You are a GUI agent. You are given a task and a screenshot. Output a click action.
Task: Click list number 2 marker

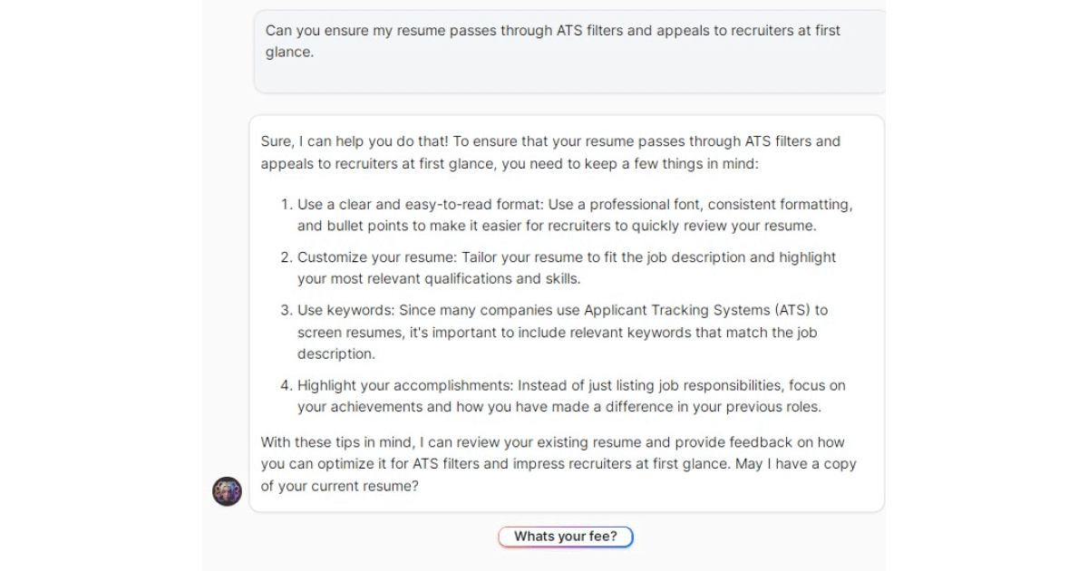pyautogui.click(x=287, y=257)
